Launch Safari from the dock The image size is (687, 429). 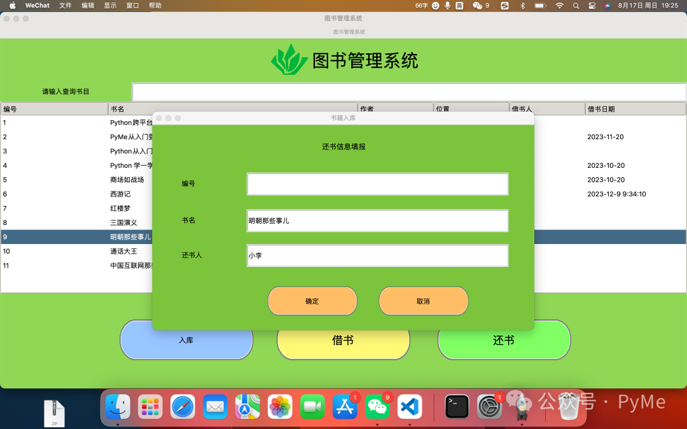point(183,407)
